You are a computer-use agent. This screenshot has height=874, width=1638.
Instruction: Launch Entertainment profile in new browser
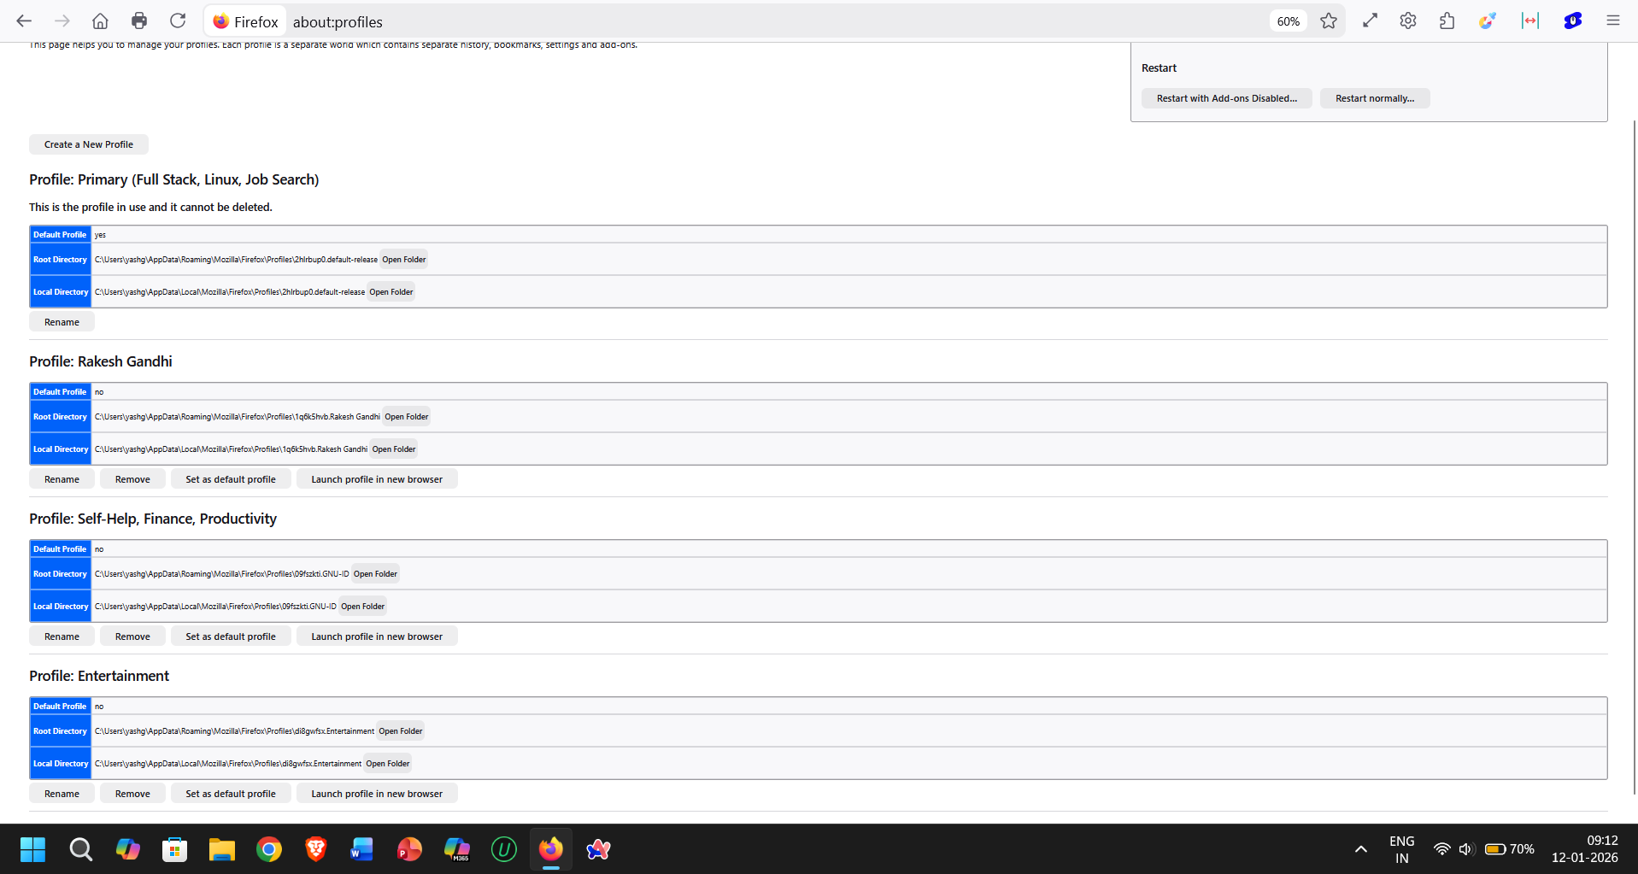(377, 794)
